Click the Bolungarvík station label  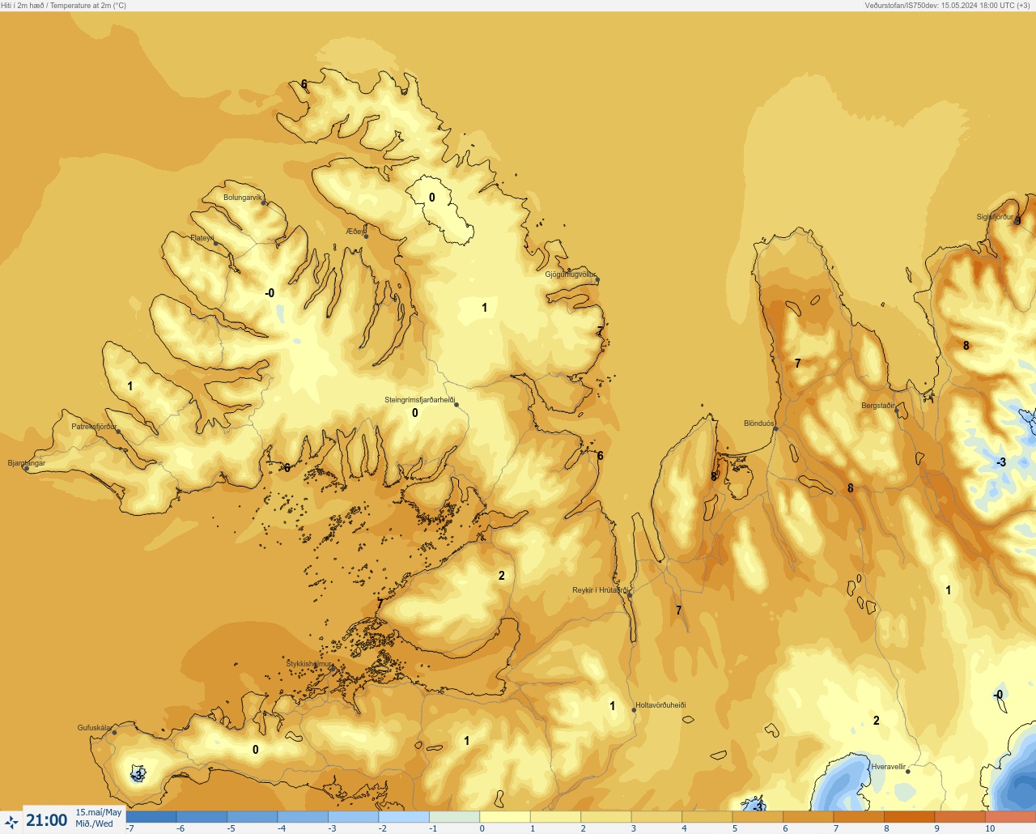243,198
